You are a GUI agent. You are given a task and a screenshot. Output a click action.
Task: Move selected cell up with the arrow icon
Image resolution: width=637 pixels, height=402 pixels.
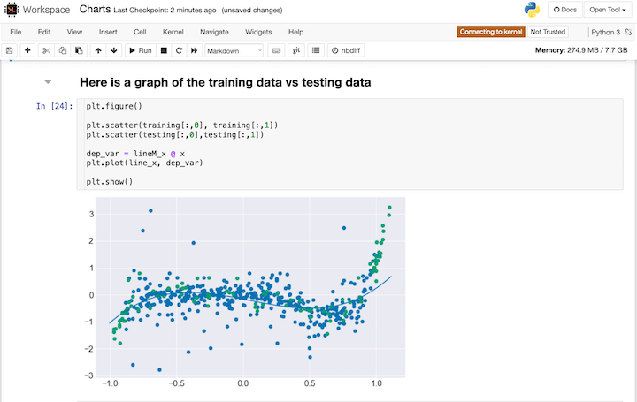(x=98, y=50)
